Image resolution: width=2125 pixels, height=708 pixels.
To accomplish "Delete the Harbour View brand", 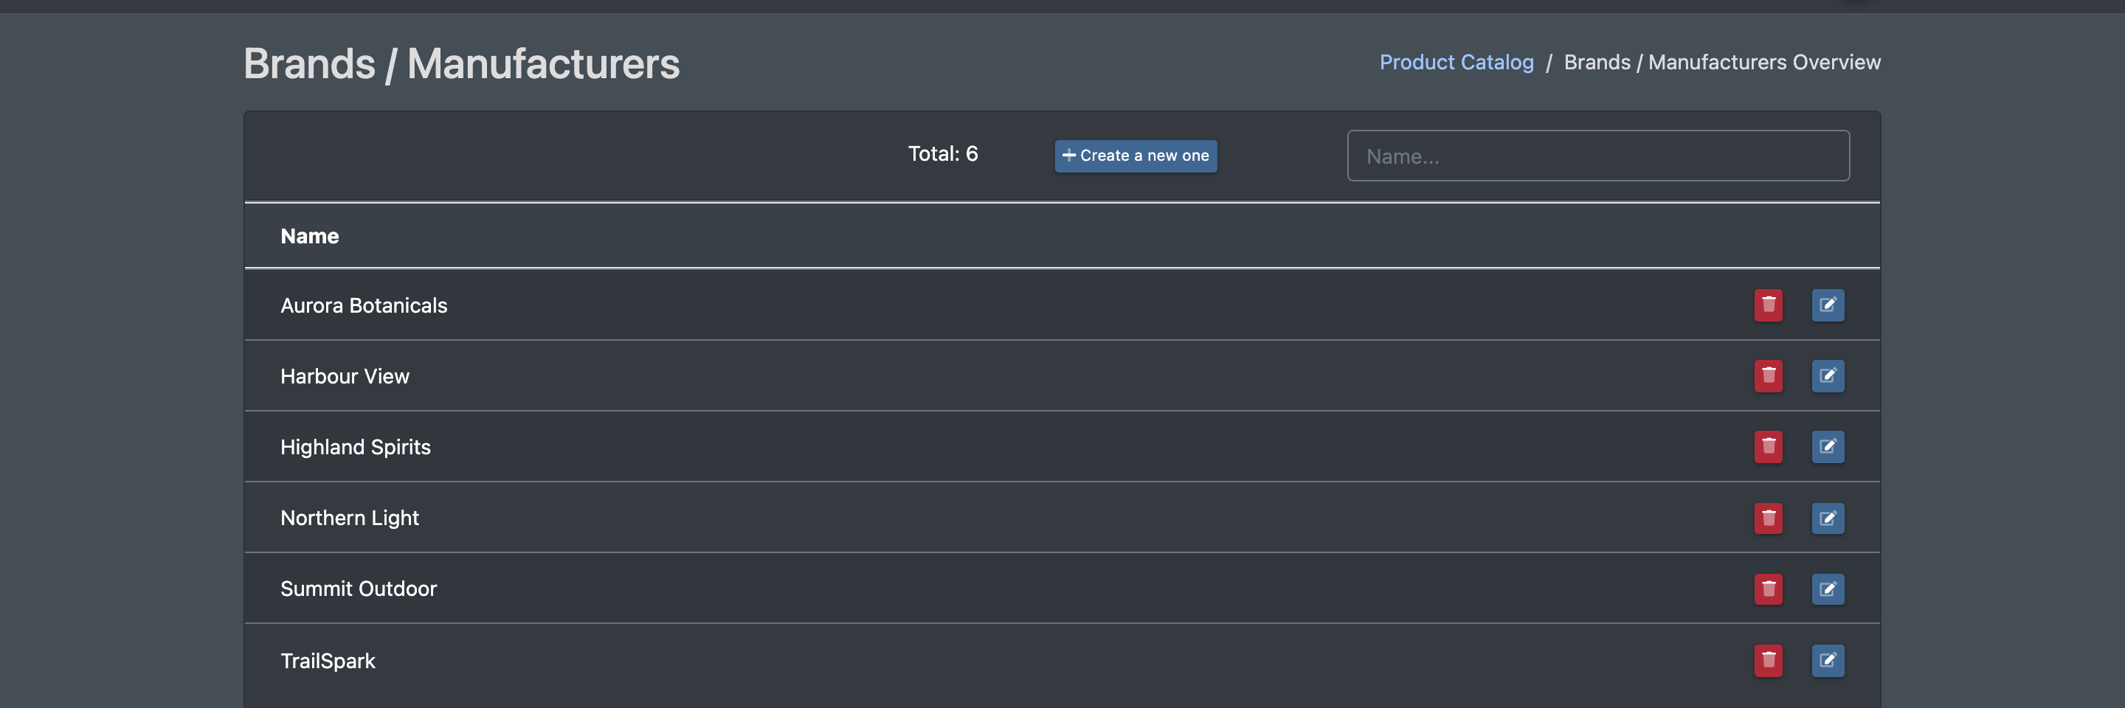I will (x=1768, y=376).
